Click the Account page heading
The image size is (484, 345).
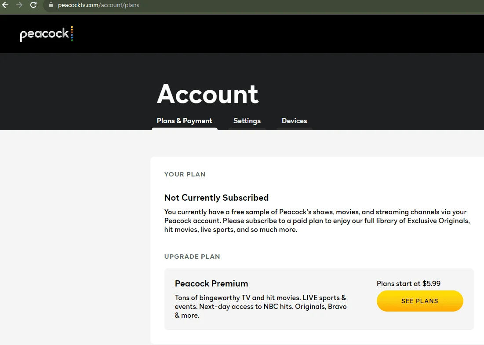pyautogui.click(x=208, y=94)
